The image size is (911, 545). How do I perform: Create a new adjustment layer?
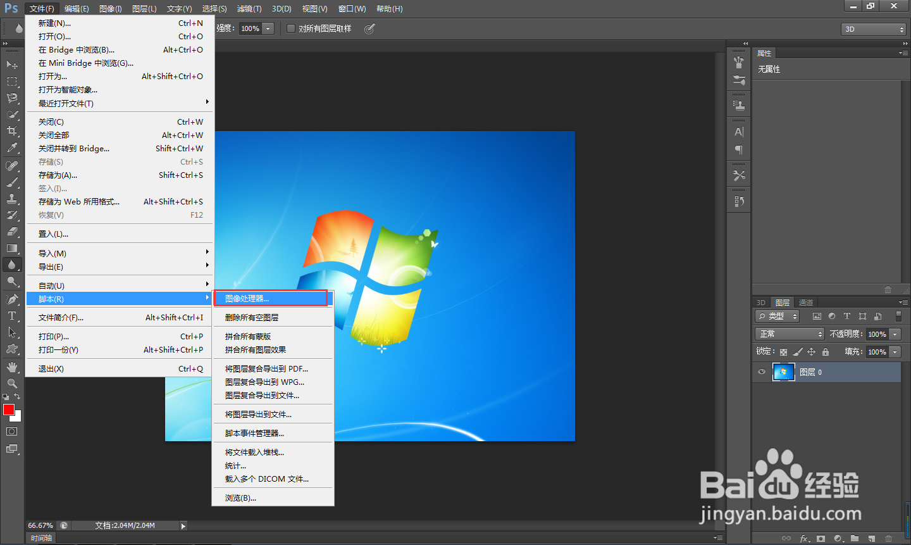coord(838,539)
